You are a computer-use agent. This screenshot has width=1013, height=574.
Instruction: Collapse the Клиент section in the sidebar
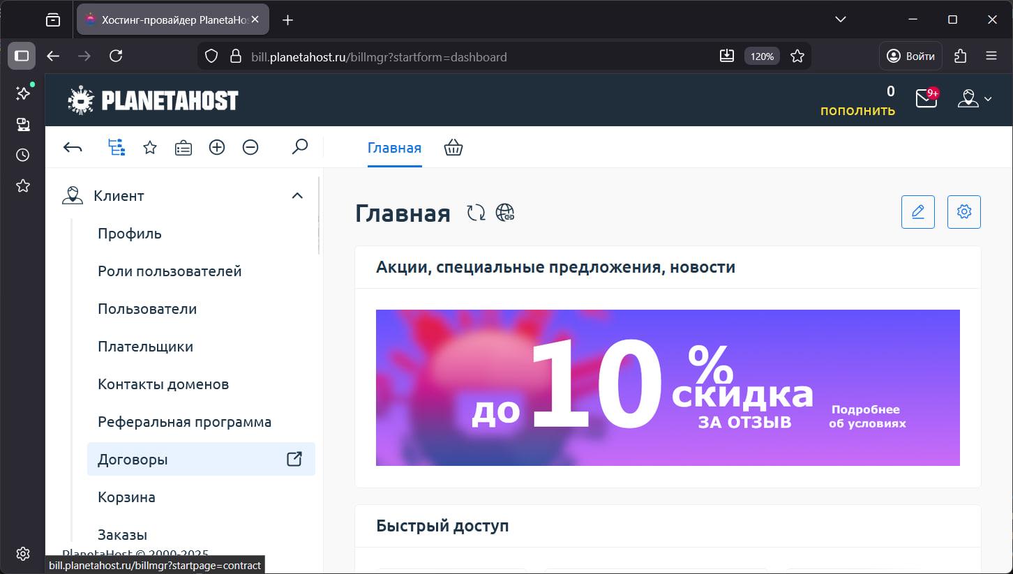(x=298, y=196)
